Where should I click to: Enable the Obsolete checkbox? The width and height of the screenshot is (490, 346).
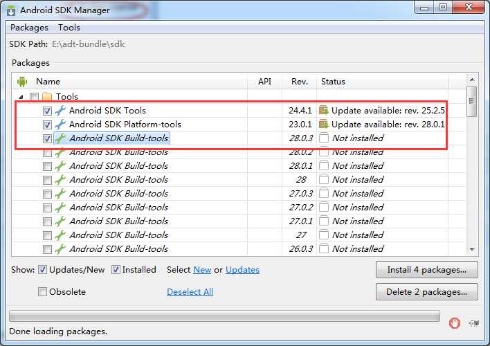(42, 291)
